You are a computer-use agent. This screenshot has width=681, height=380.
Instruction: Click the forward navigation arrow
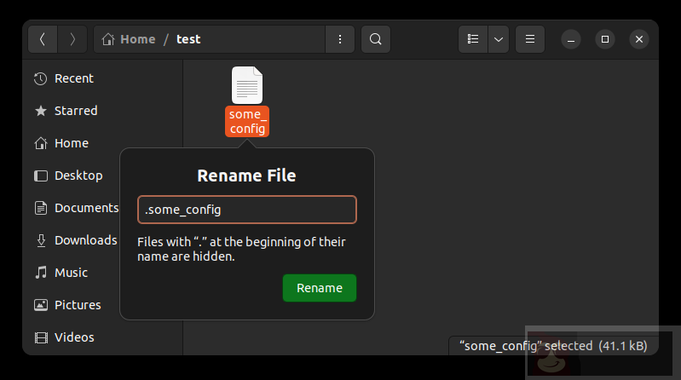click(x=72, y=39)
